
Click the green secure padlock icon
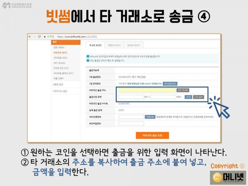(45, 37)
